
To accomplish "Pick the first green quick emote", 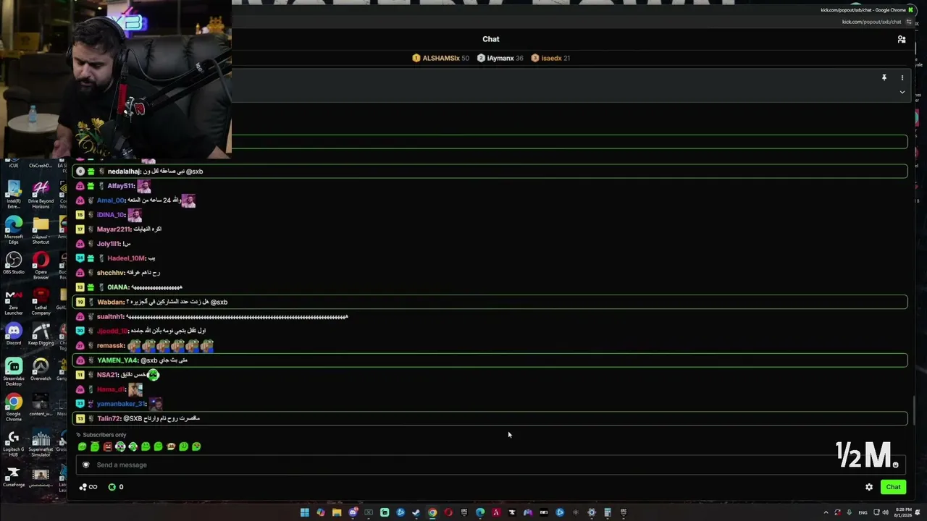I will pyautogui.click(x=82, y=446).
